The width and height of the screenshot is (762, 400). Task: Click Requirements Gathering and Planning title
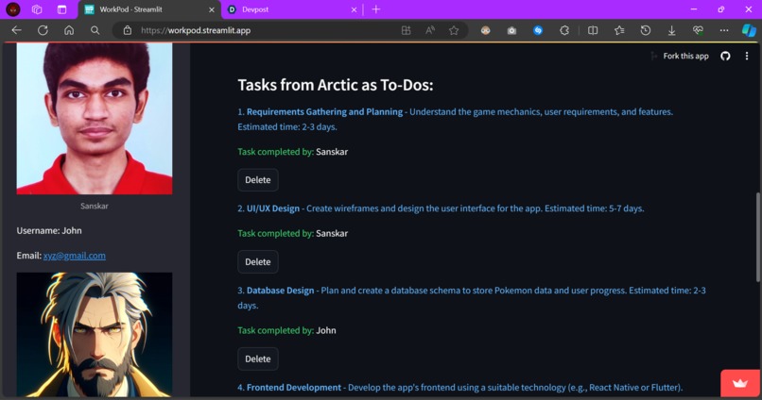click(x=324, y=111)
